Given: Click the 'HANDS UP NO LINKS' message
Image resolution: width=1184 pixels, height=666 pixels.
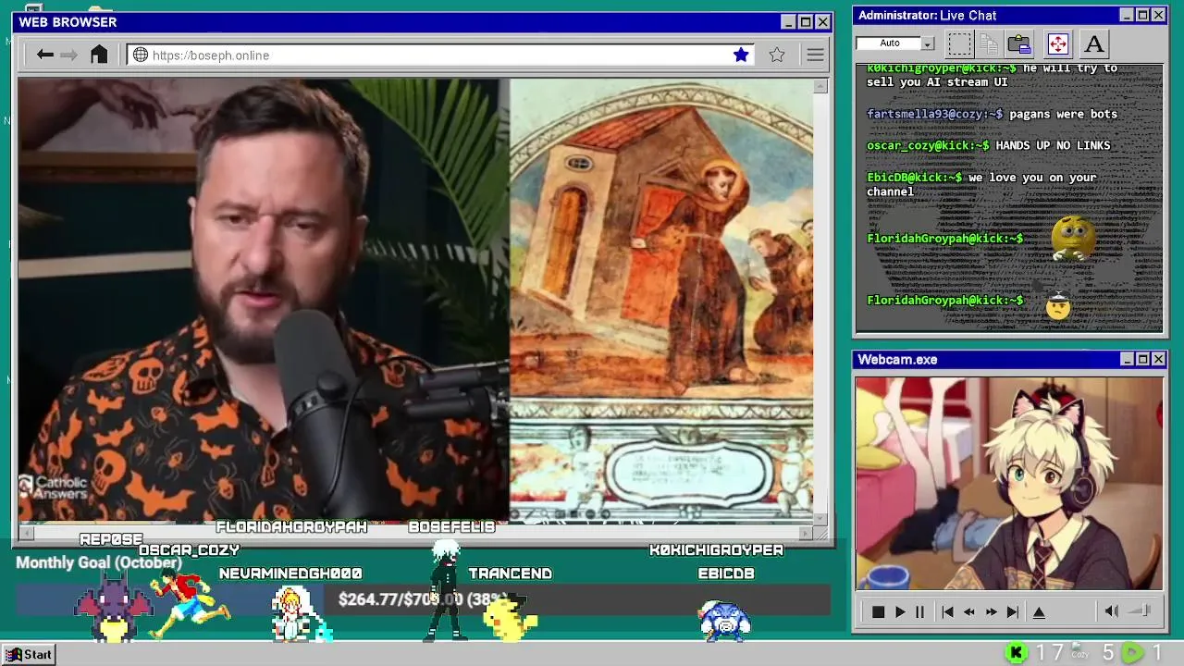Looking at the screenshot, I should 1053,145.
